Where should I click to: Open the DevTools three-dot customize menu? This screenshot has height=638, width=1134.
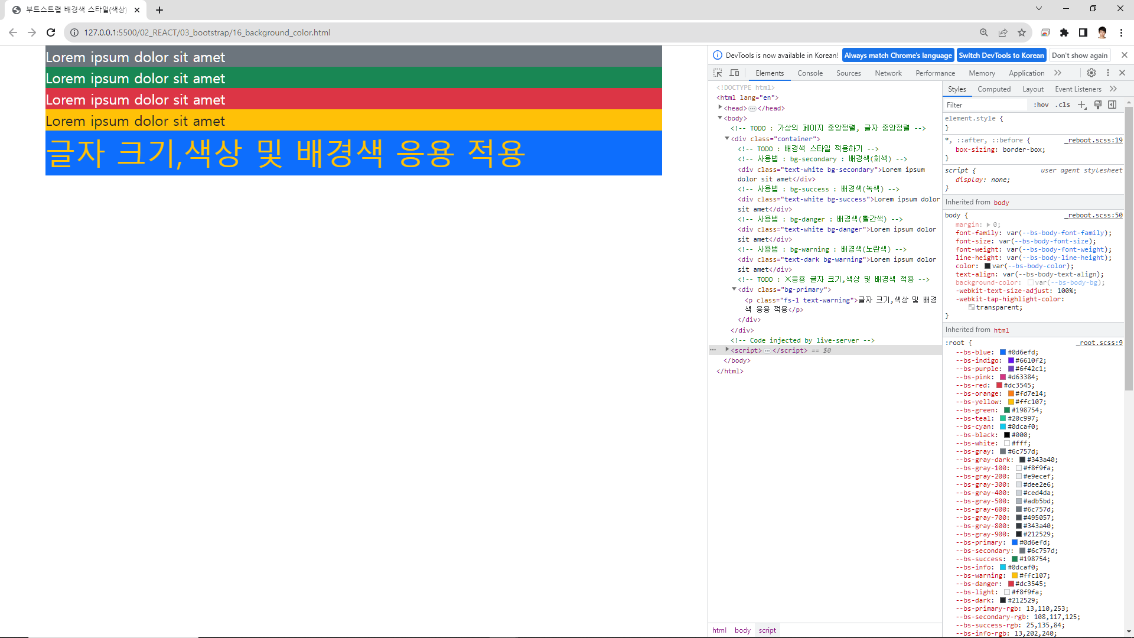click(x=1108, y=73)
